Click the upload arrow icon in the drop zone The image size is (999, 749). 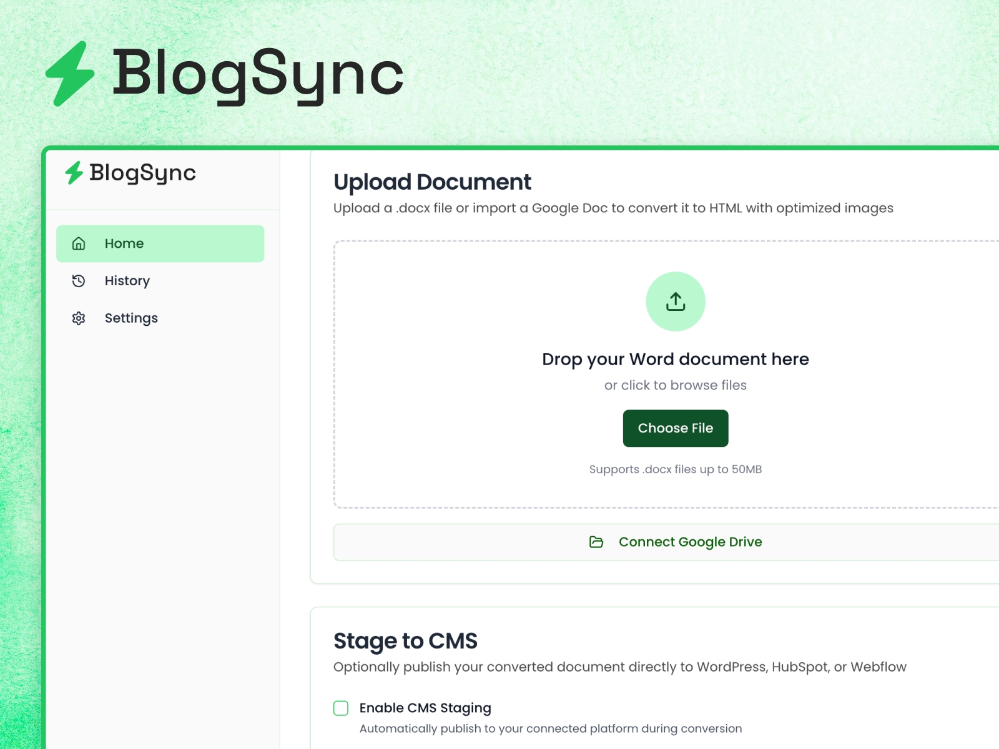675,301
